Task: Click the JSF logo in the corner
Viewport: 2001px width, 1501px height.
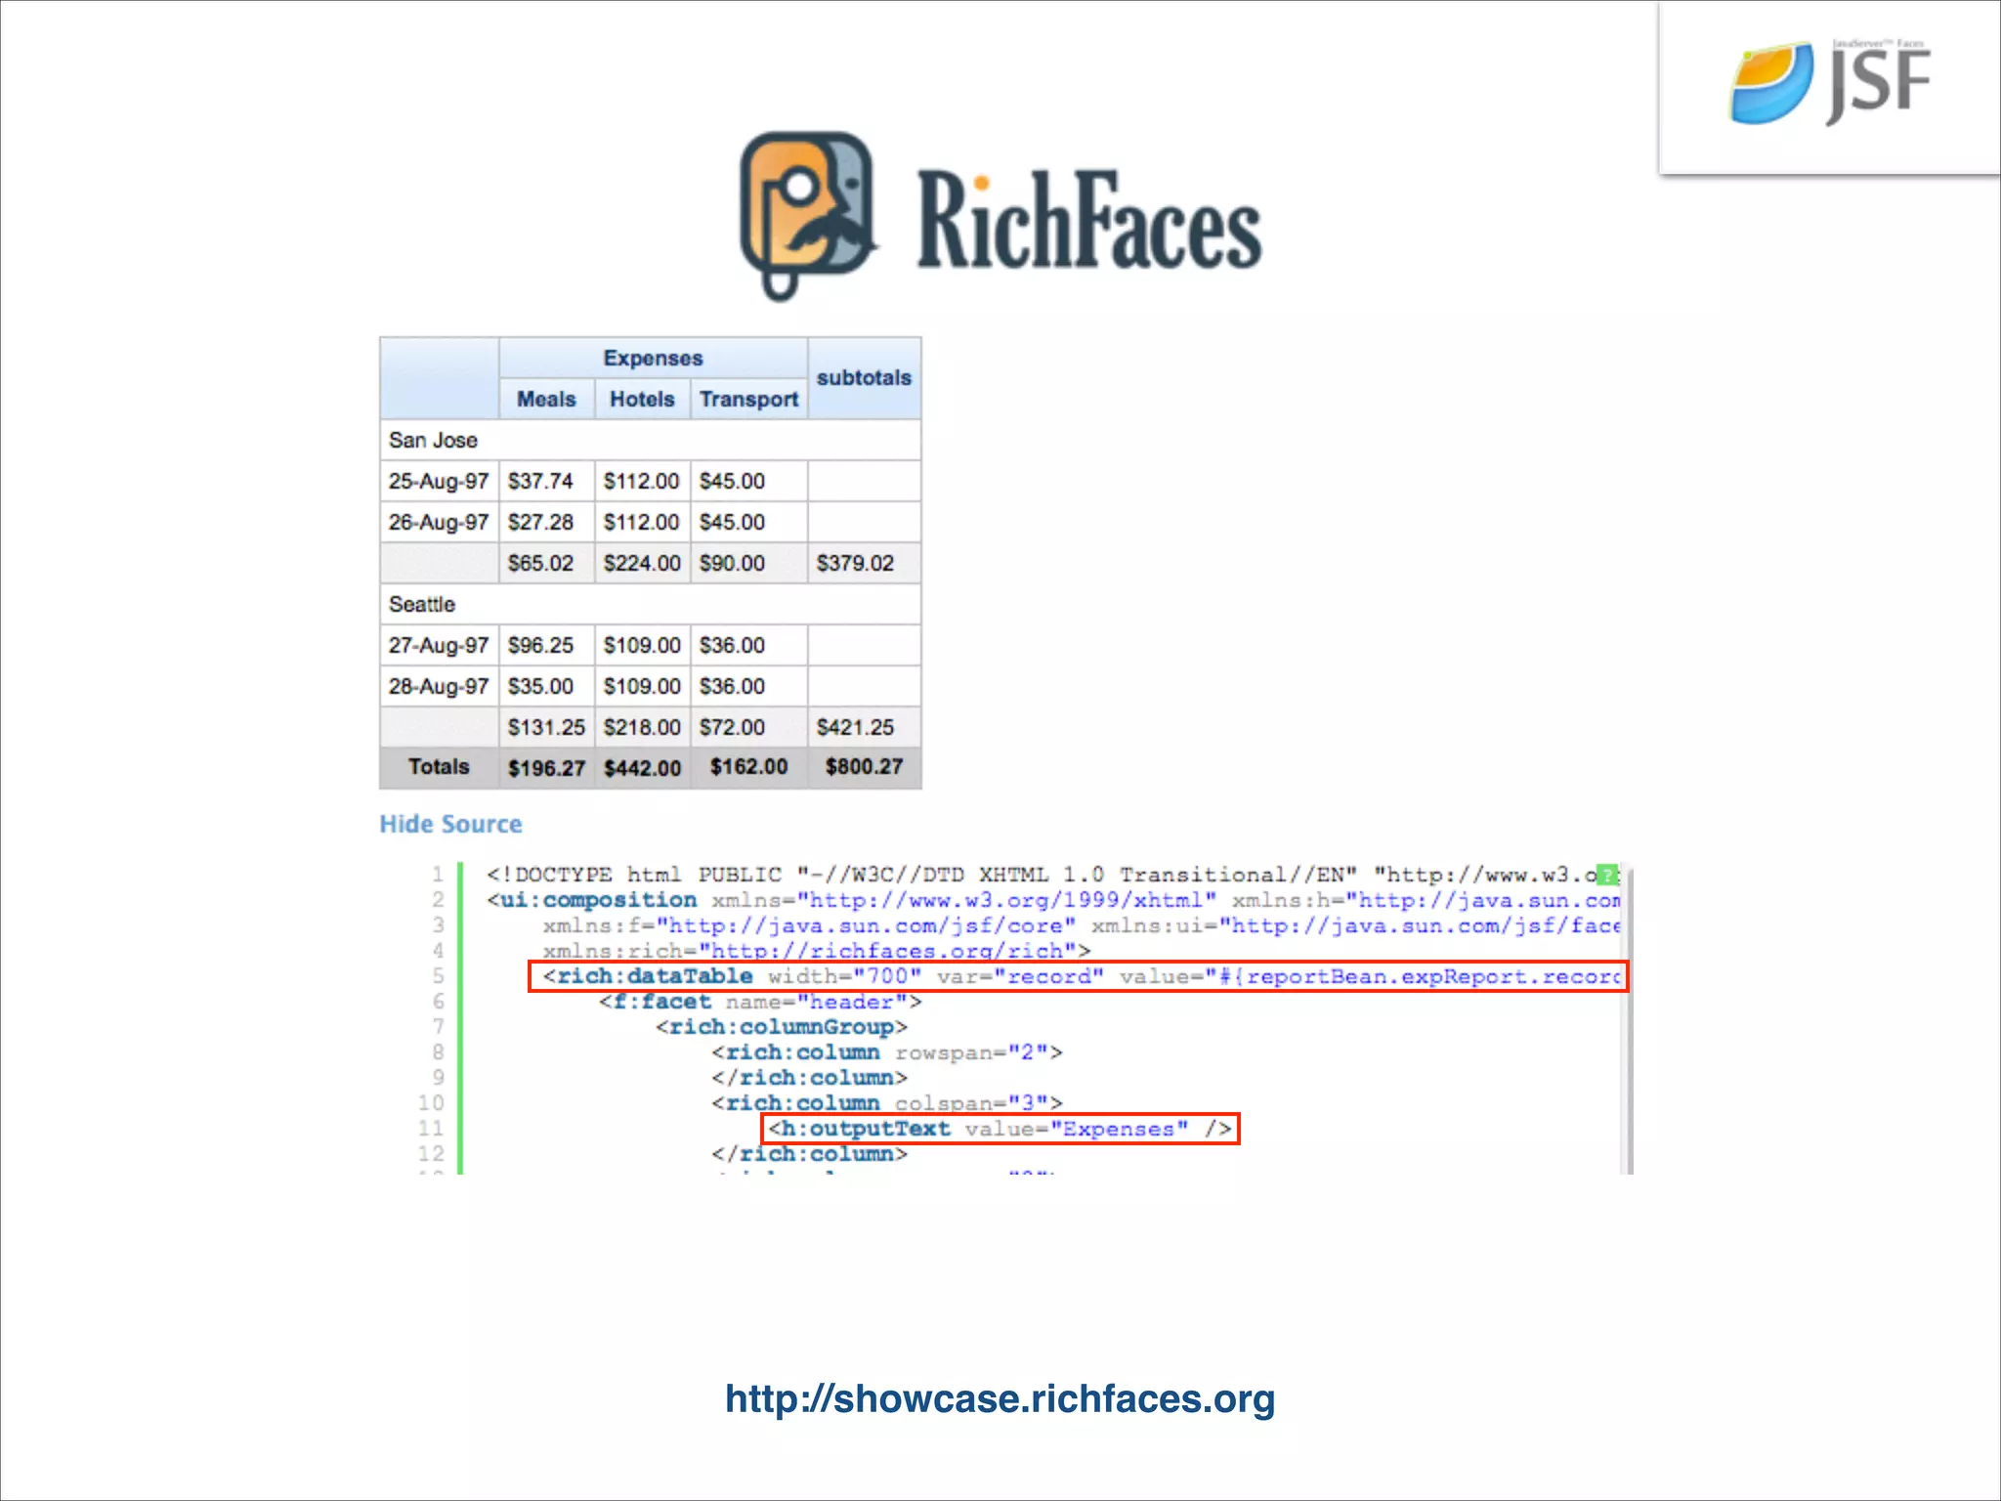Action: pyautogui.click(x=1830, y=84)
